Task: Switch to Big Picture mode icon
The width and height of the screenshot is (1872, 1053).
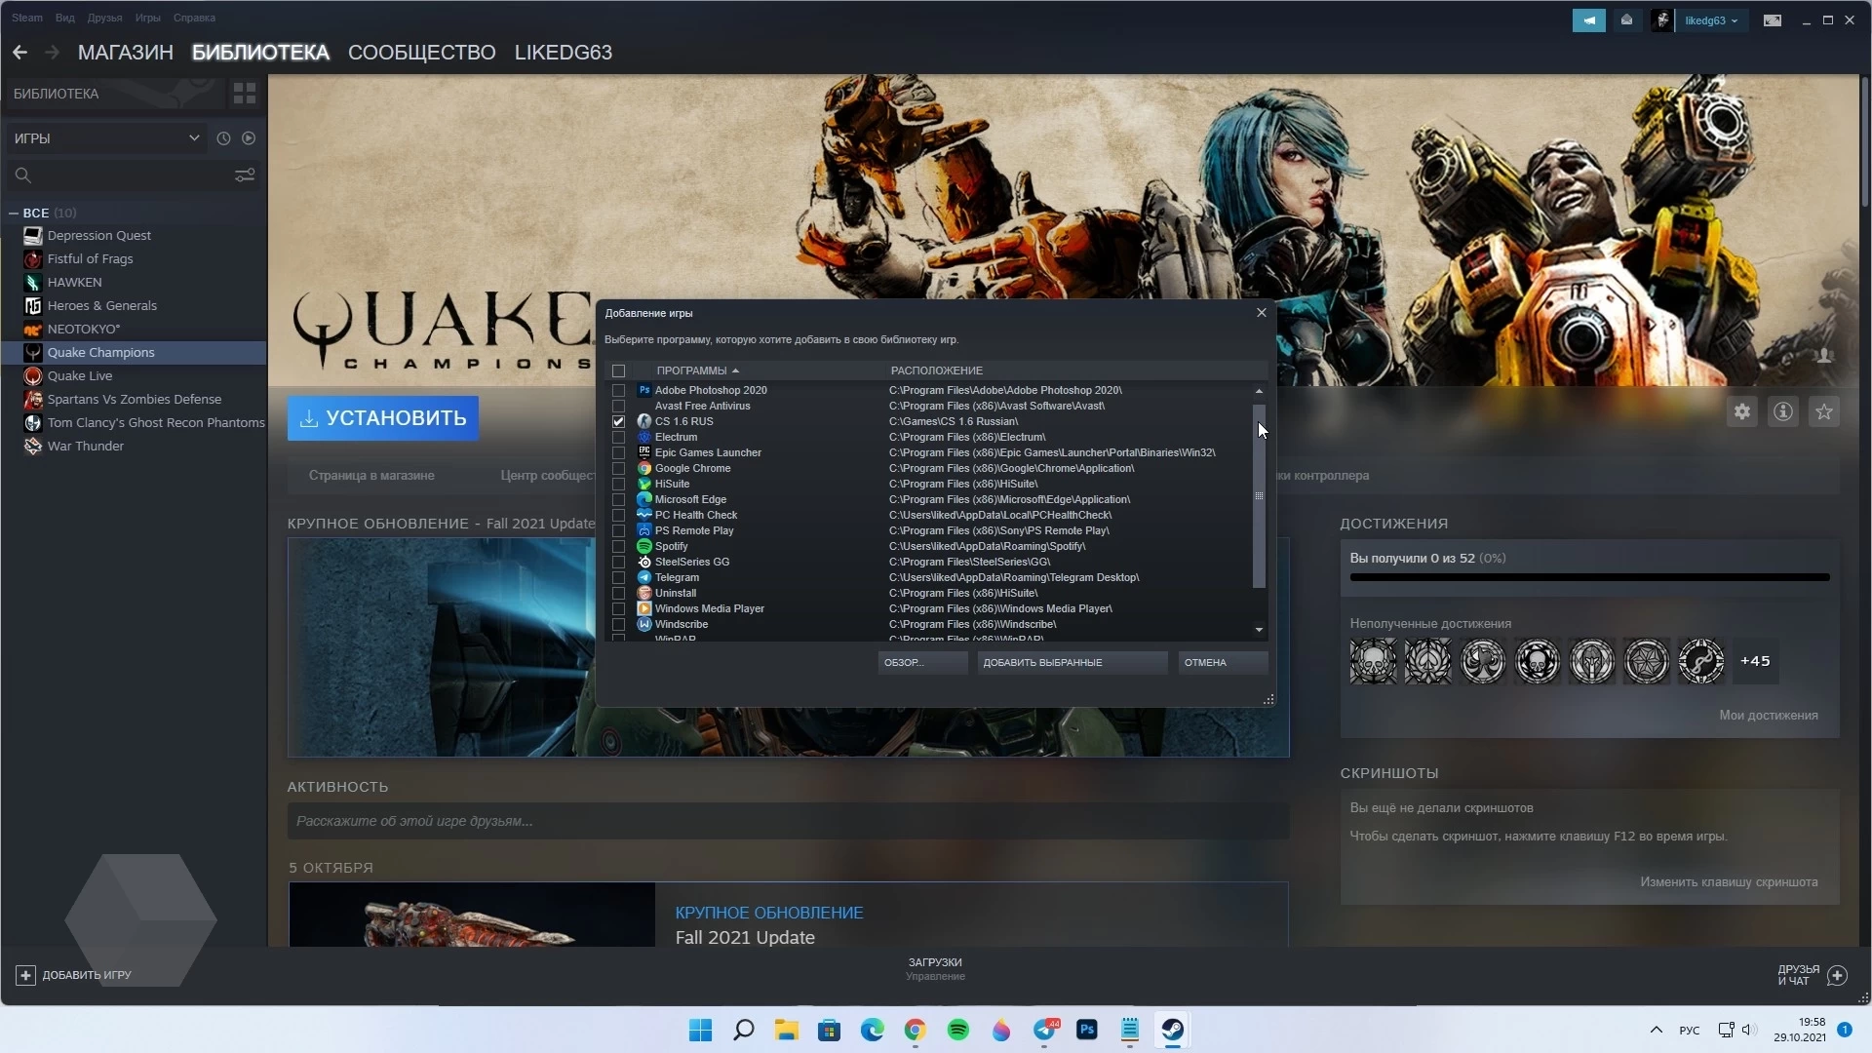Action: (x=1773, y=19)
